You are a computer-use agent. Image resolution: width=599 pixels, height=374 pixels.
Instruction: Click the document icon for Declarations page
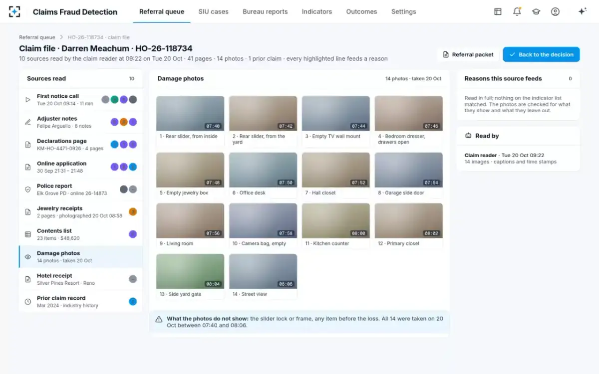(x=28, y=145)
